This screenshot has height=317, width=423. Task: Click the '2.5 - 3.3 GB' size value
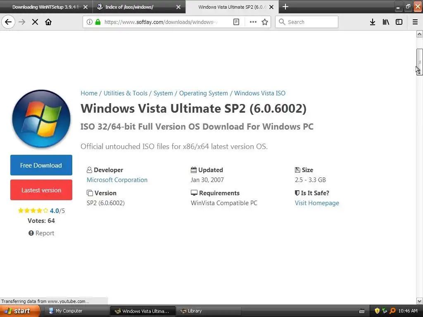310,180
